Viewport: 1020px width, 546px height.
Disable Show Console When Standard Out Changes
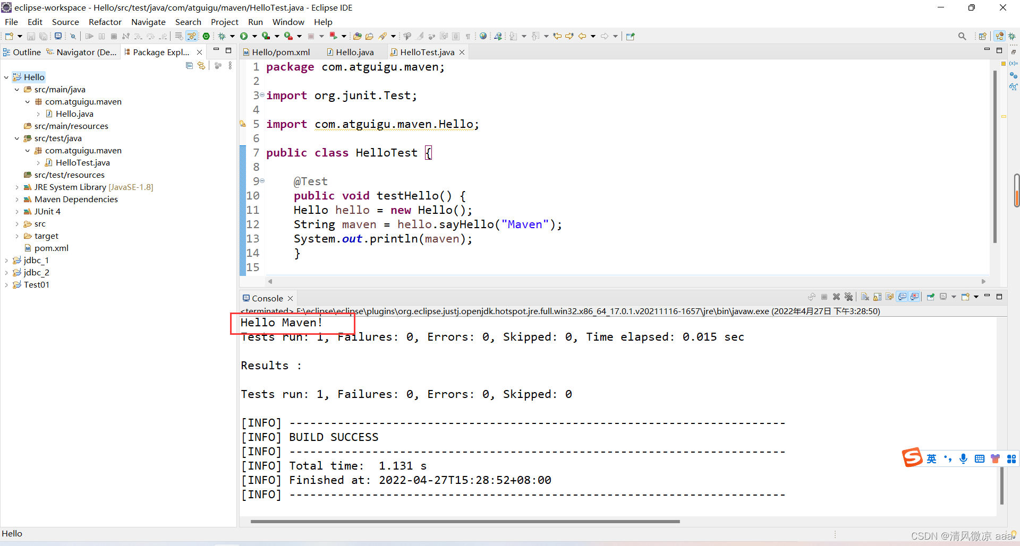tap(903, 297)
